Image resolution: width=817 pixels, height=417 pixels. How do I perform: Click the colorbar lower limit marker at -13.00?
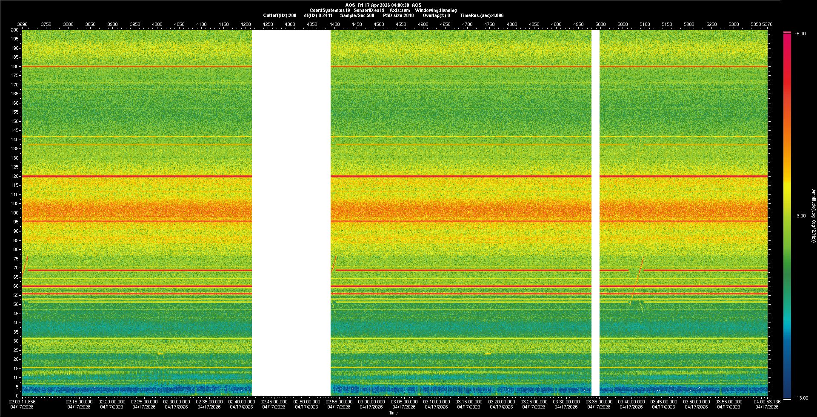pos(787,399)
